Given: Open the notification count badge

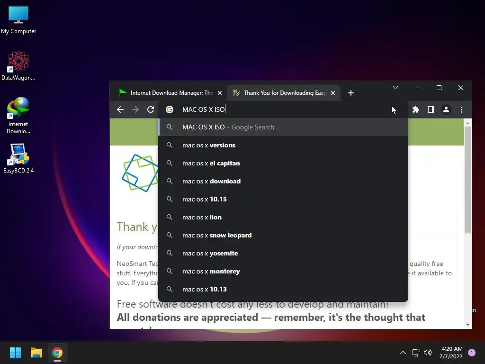Looking at the screenshot, I should 472,353.
